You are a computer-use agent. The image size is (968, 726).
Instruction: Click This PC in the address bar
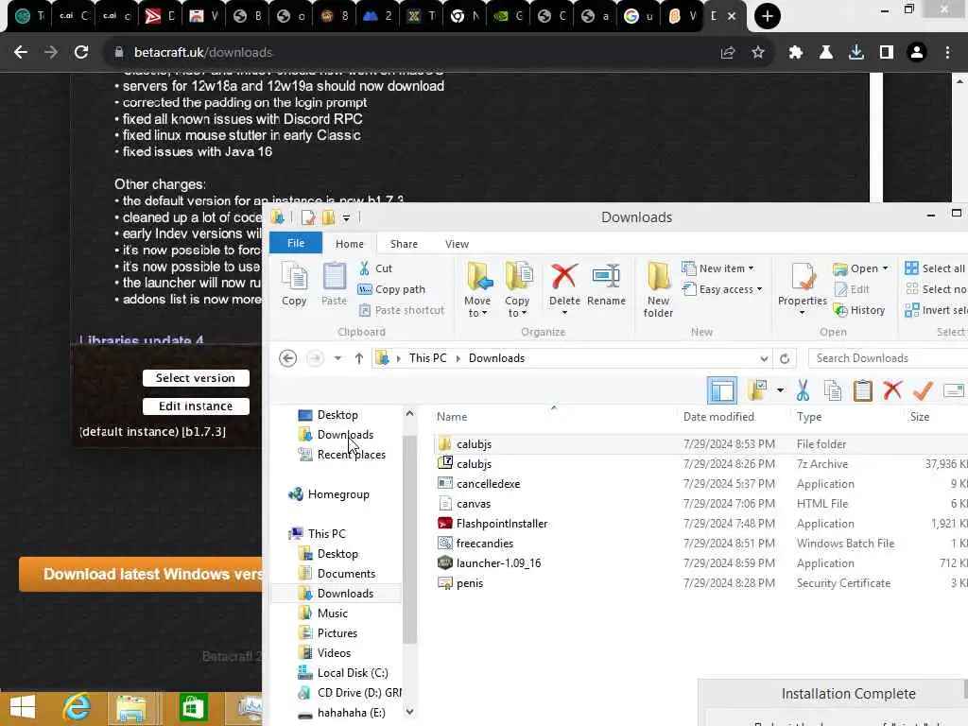tap(428, 358)
